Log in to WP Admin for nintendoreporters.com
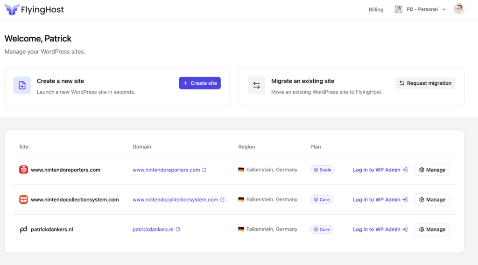Viewport: 478px width, 265px height. pos(380,170)
